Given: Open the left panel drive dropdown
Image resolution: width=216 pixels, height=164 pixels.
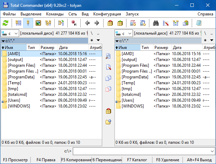Looking at the screenshot, I should click(10, 34).
